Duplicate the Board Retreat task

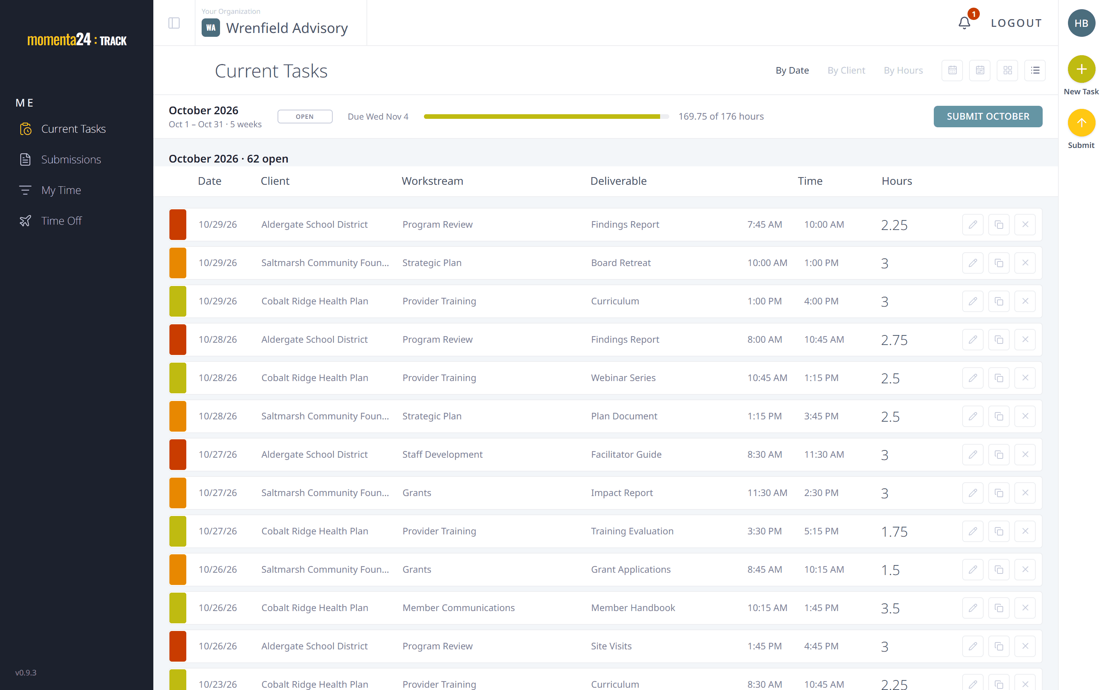[999, 263]
